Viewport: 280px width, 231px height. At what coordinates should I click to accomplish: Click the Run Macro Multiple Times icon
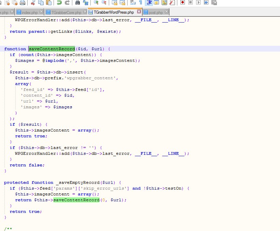[206, 3]
